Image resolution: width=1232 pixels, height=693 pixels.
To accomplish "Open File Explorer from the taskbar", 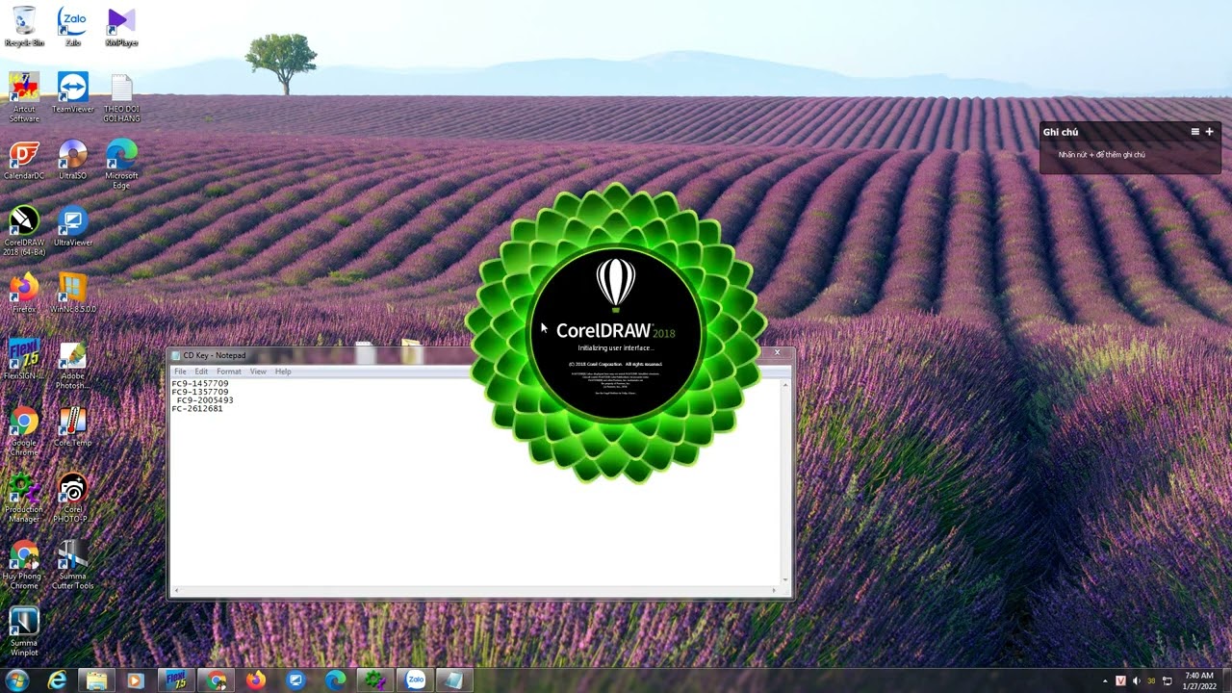I will [x=96, y=680].
